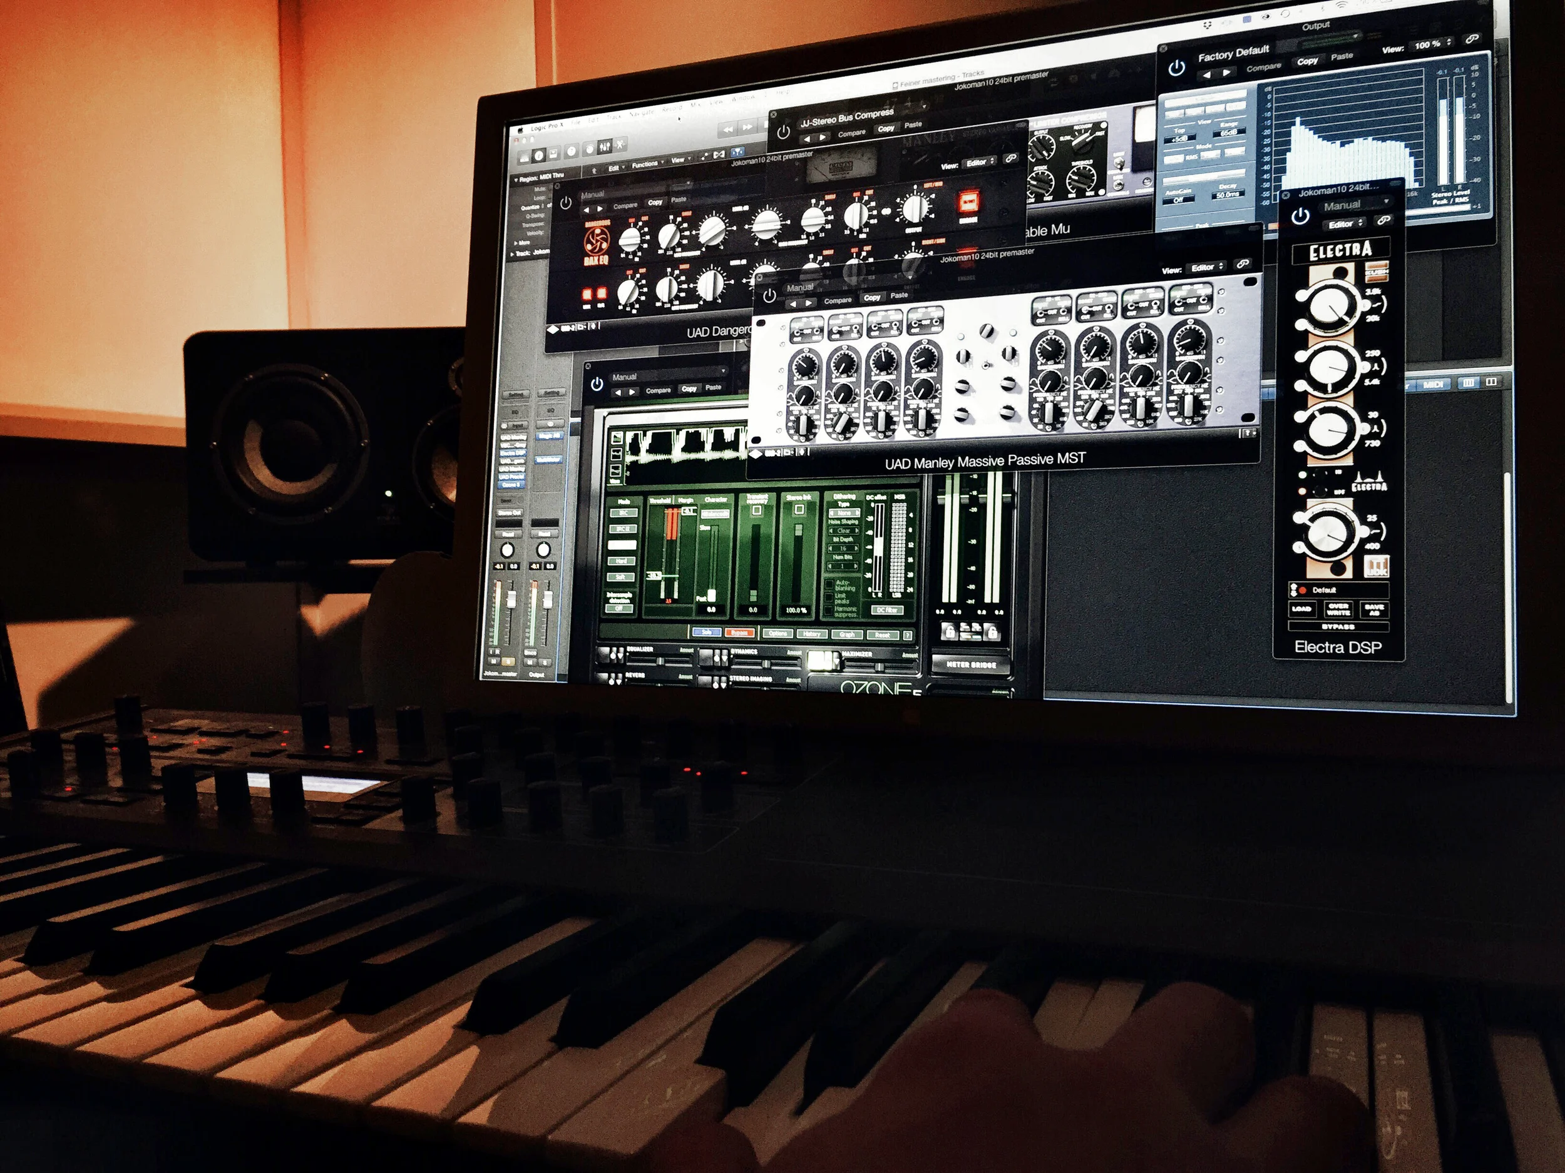Open Navigate menu in menu bar

click(x=642, y=114)
